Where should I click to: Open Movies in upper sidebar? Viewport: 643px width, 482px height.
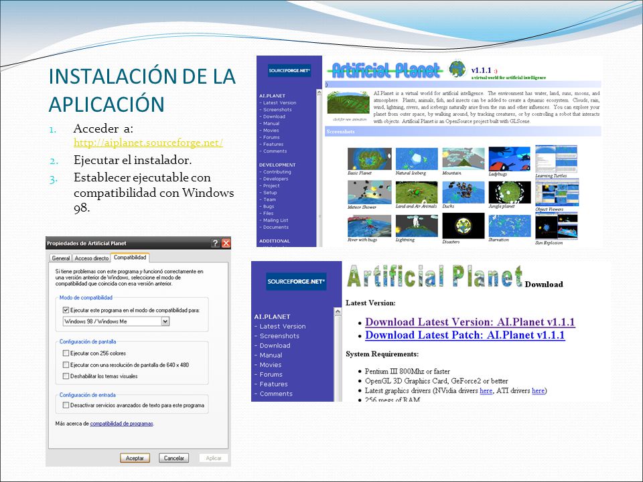coord(271,131)
